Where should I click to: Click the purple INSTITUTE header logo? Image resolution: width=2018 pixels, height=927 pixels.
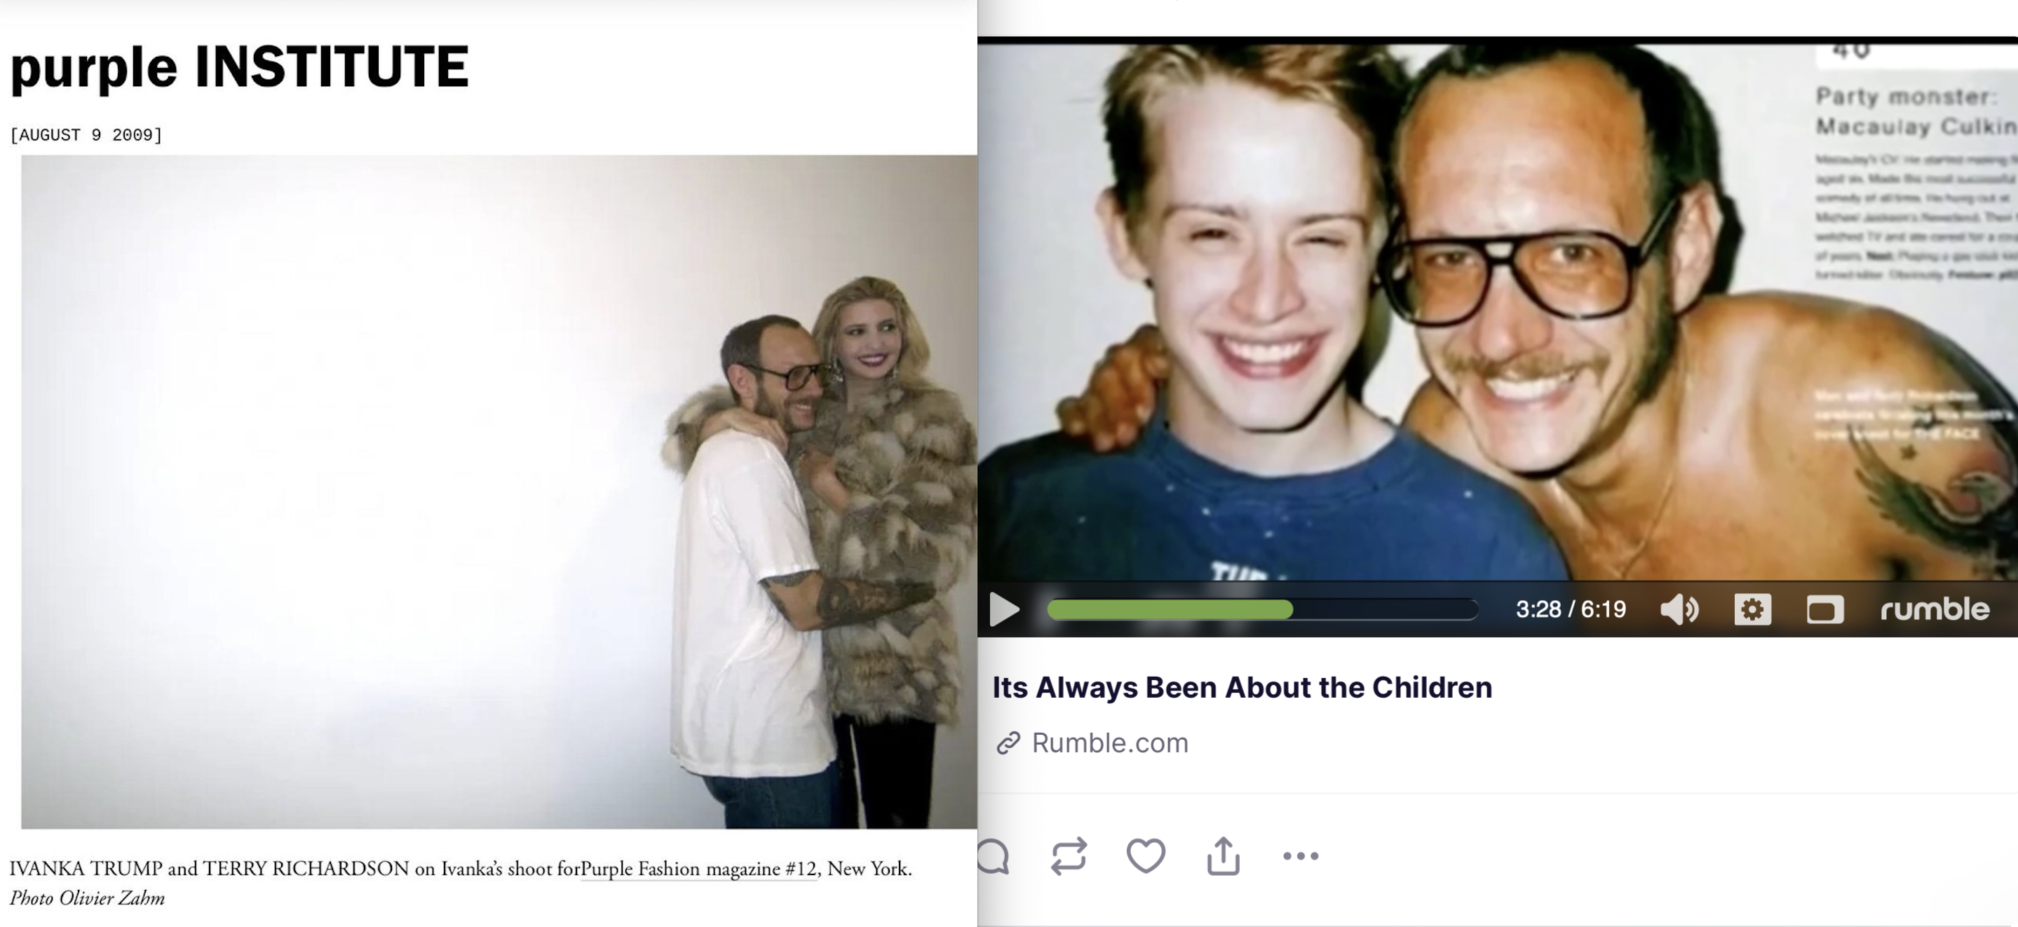click(x=240, y=67)
